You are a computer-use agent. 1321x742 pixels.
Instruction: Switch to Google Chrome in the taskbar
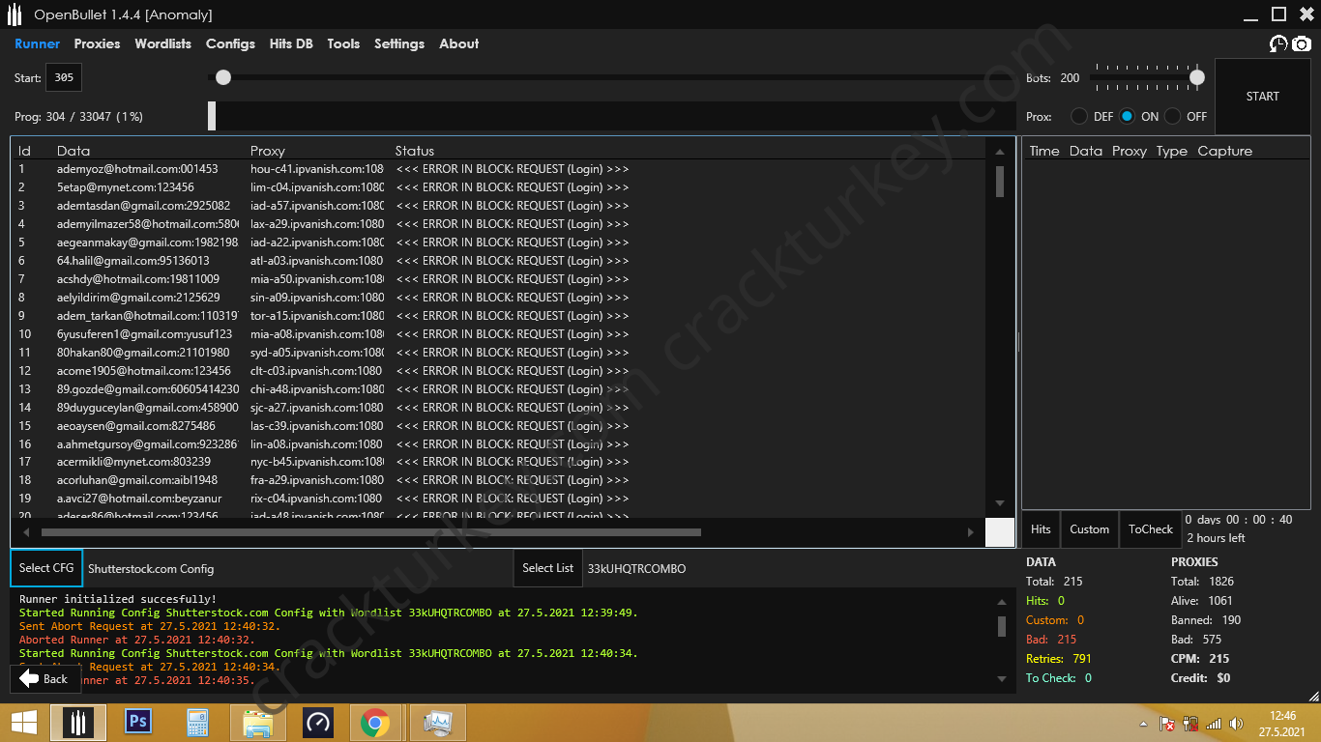(375, 723)
